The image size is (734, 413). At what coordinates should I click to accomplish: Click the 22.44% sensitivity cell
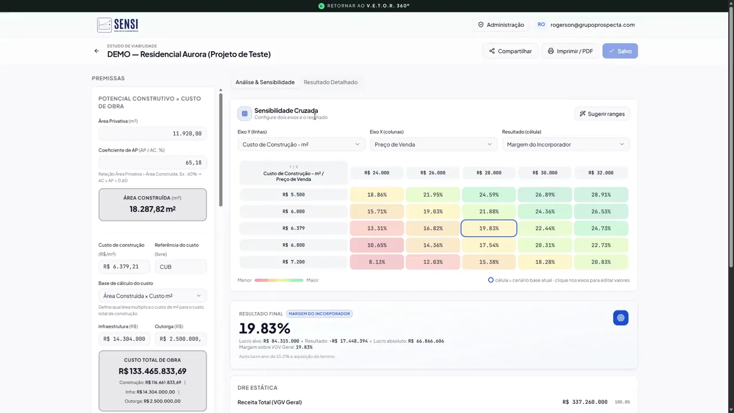[x=545, y=228]
